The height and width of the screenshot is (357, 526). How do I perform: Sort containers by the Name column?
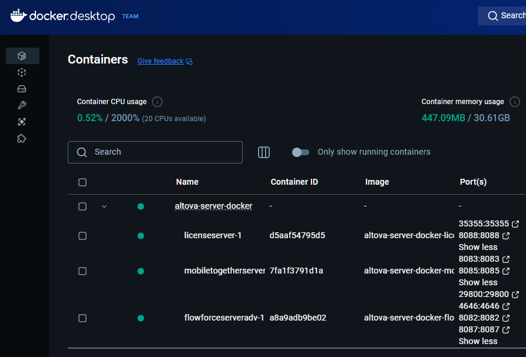pos(187,182)
